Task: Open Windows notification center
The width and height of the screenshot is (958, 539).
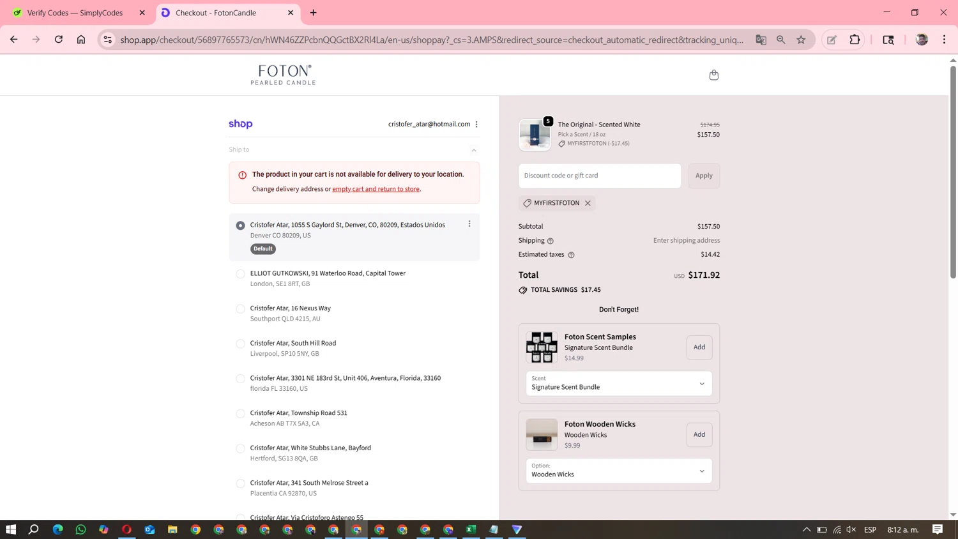Action: tap(938, 529)
